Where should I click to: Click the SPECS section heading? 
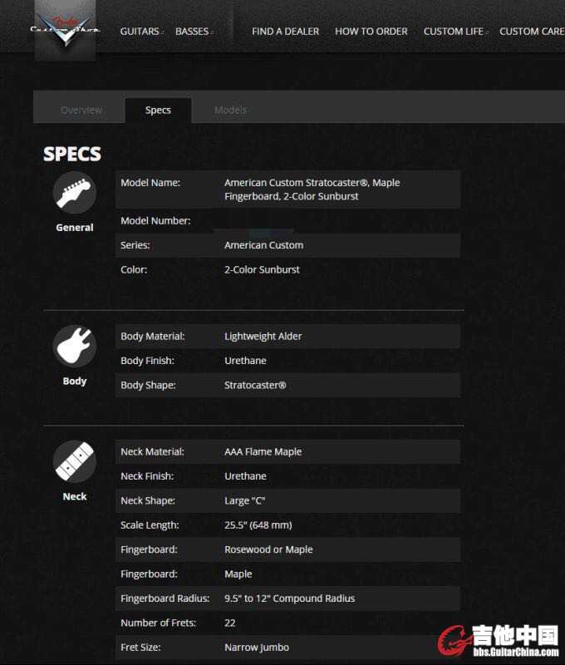(x=72, y=154)
